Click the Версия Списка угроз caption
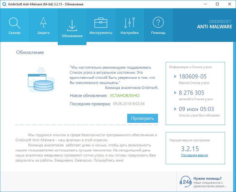The image size is (236, 192). click(x=194, y=83)
